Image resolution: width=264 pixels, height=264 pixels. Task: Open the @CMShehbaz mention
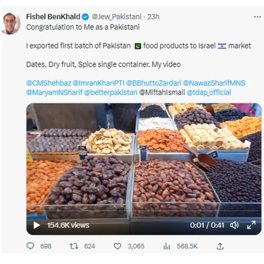(x=48, y=83)
